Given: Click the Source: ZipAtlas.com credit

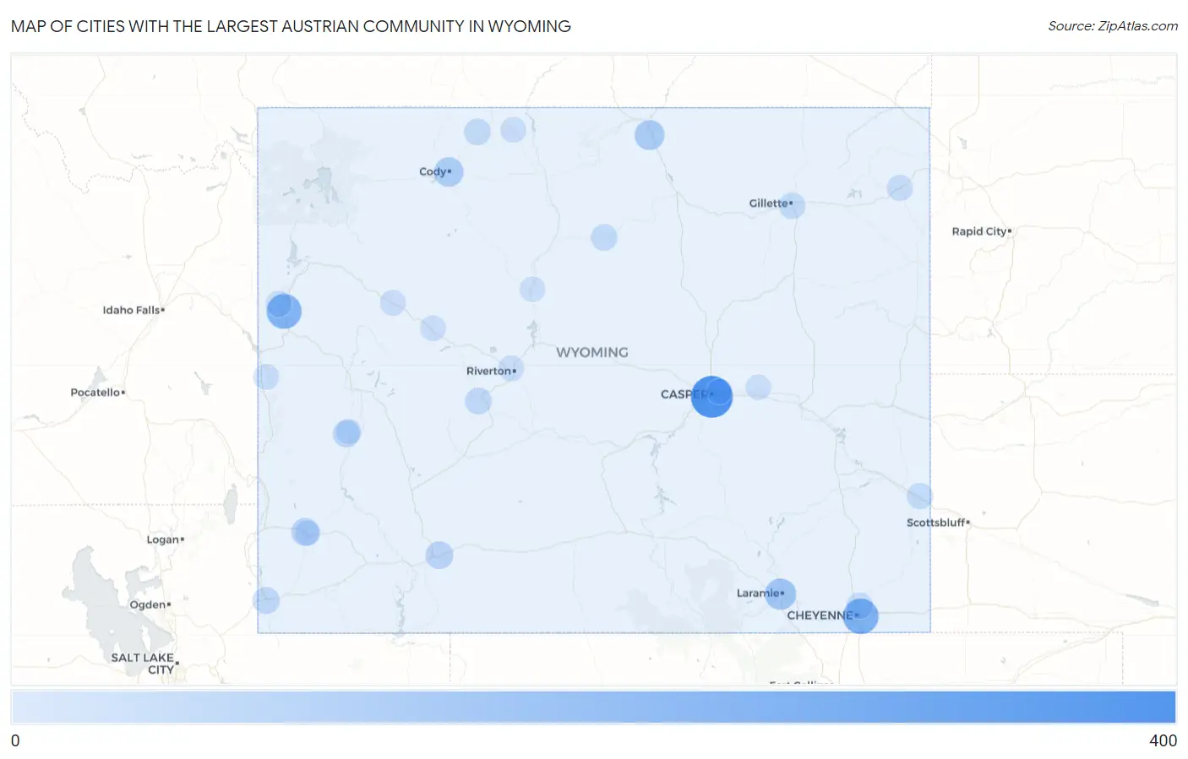Looking at the screenshot, I should click(x=1113, y=26).
